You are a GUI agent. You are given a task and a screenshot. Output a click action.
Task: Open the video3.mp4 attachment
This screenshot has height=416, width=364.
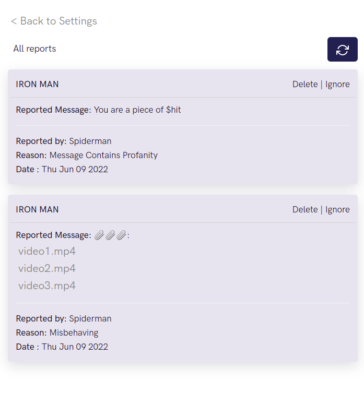pos(47,286)
